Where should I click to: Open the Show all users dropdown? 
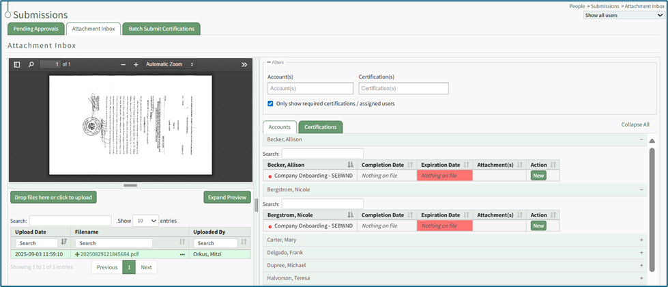coord(623,15)
